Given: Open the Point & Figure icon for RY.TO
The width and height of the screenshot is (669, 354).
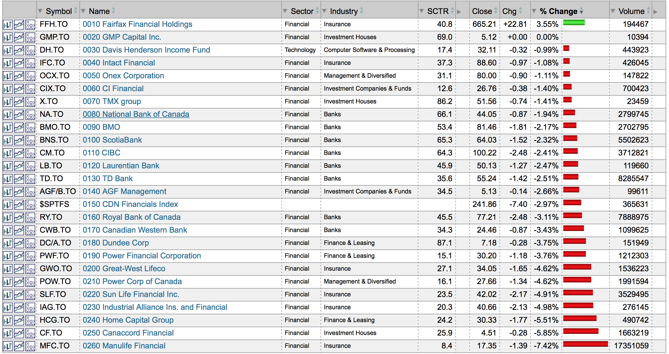Looking at the screenshot, I should [30, 218].
